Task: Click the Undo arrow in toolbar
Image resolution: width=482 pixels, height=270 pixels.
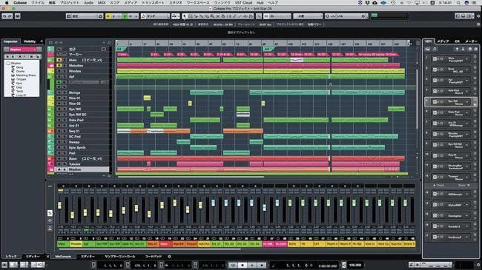Action: [x=4, y=16]
